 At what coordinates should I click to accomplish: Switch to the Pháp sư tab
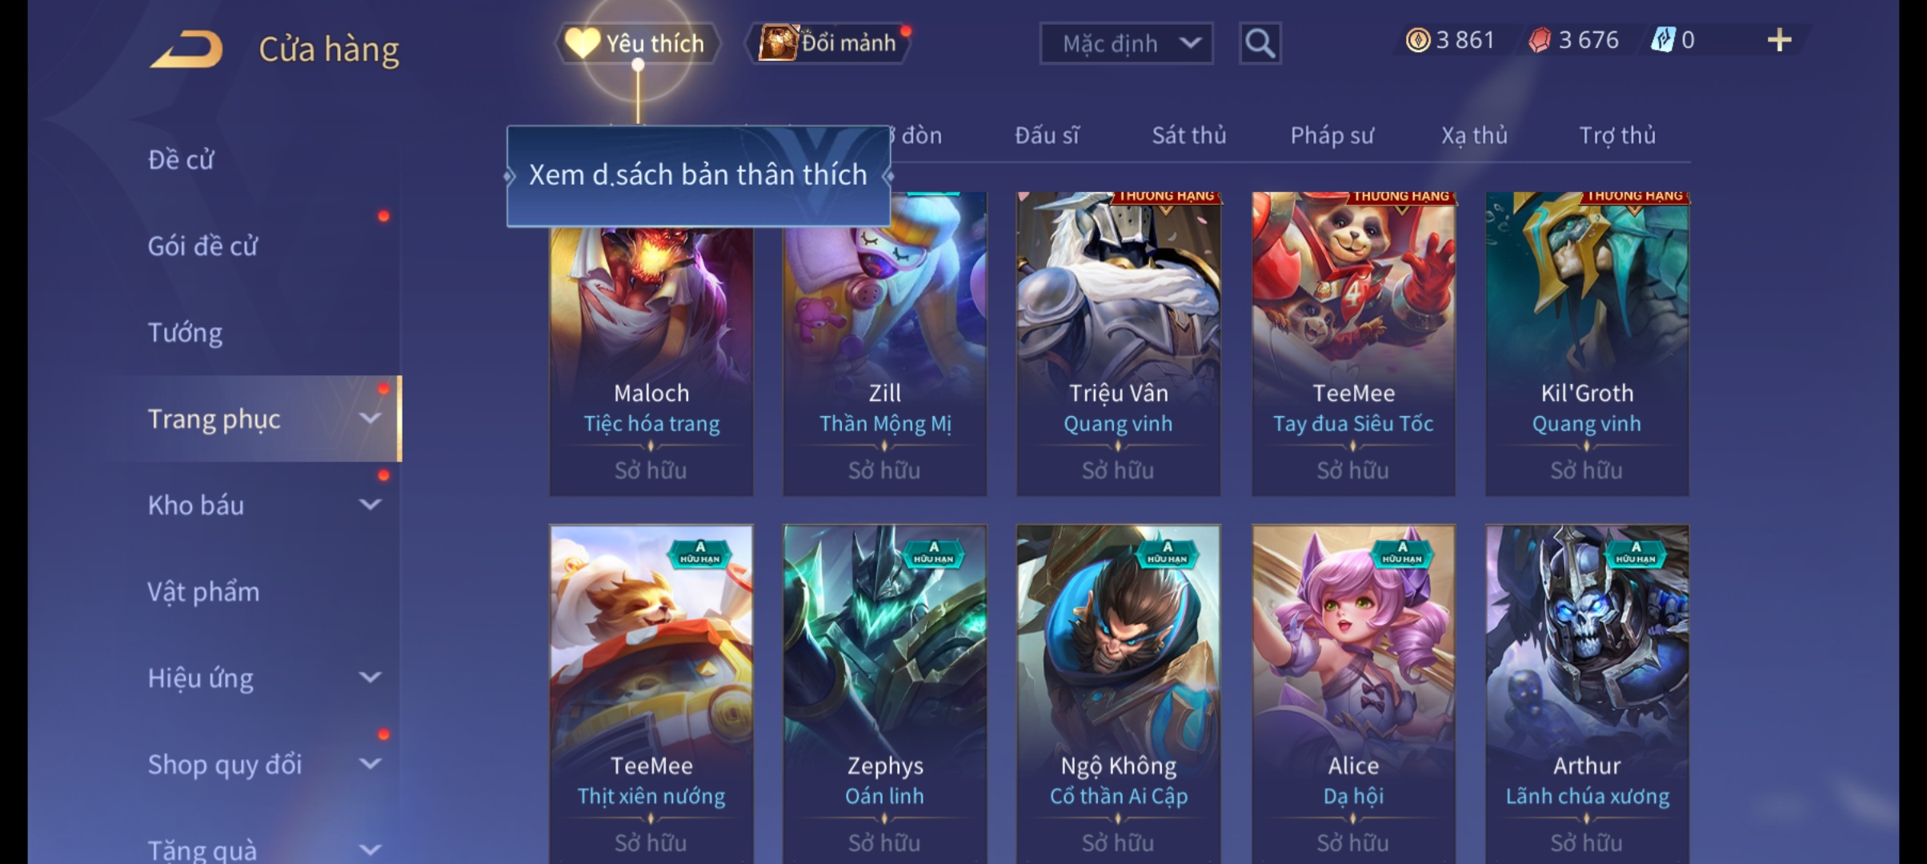click(1332, 135)
